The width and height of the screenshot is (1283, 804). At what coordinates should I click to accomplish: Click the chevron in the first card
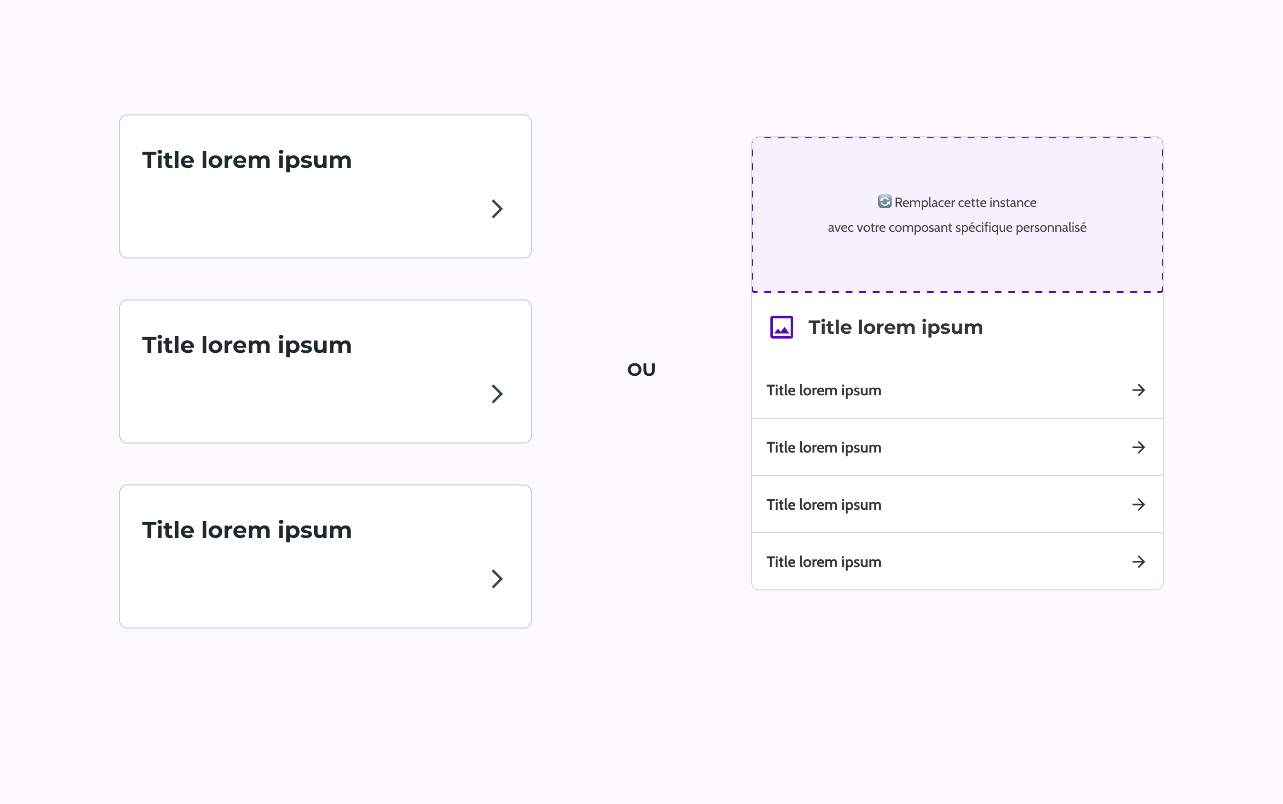497,209
